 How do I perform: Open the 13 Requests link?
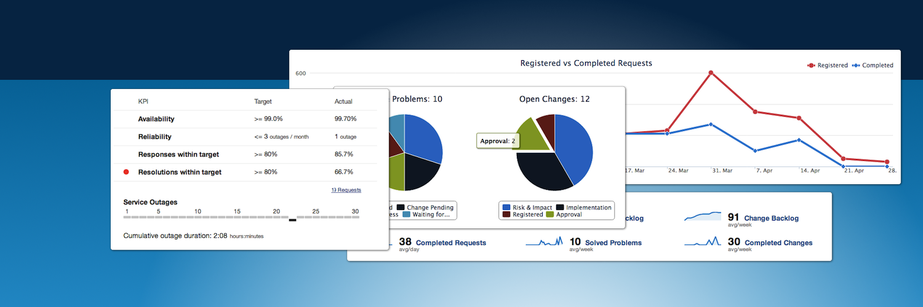click(346, 190)
